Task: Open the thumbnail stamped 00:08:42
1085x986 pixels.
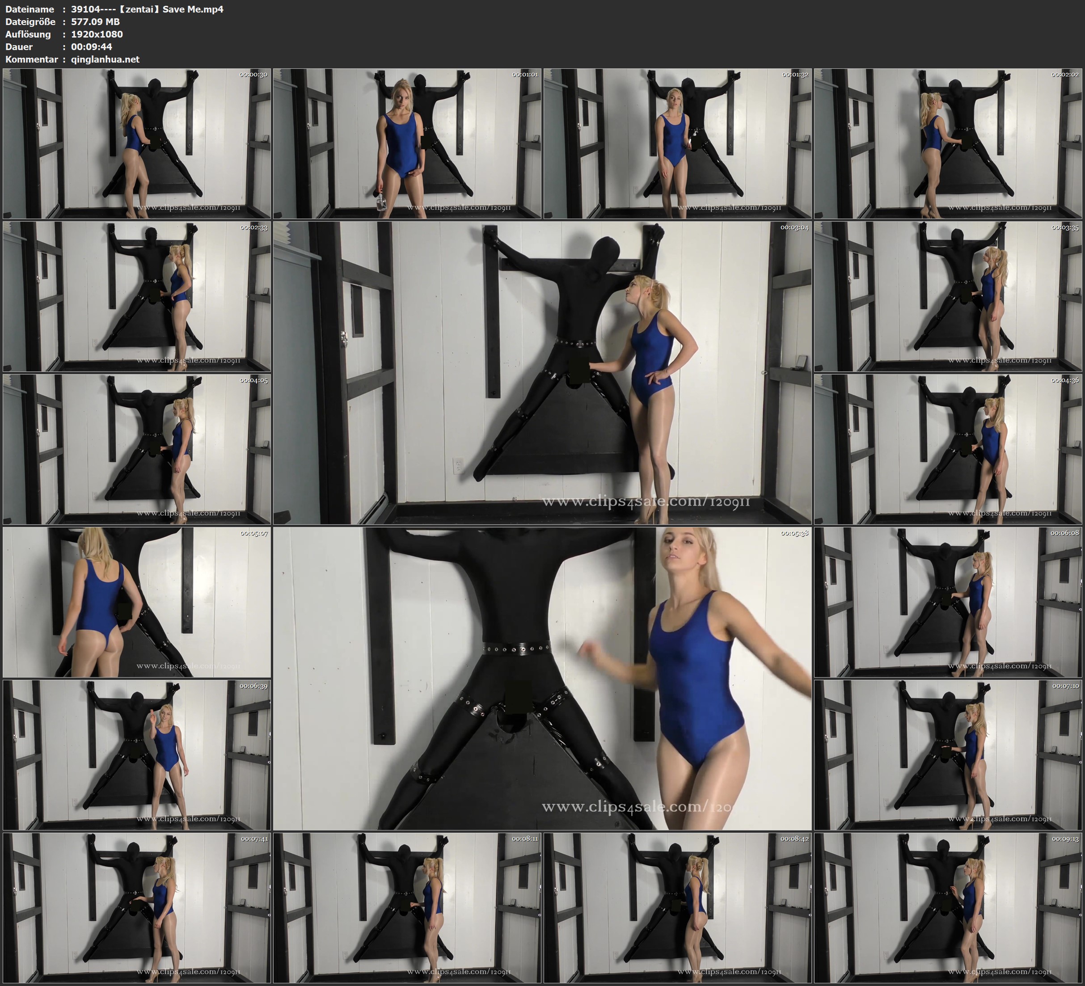Action: (x=678, y=907)
